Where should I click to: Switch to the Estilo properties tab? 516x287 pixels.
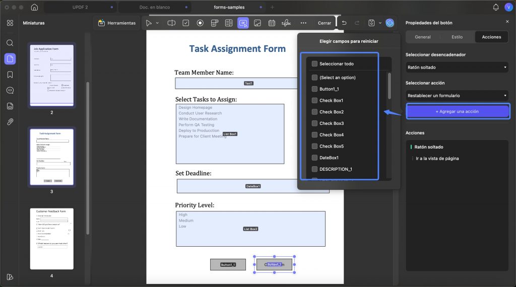(457, 37)
